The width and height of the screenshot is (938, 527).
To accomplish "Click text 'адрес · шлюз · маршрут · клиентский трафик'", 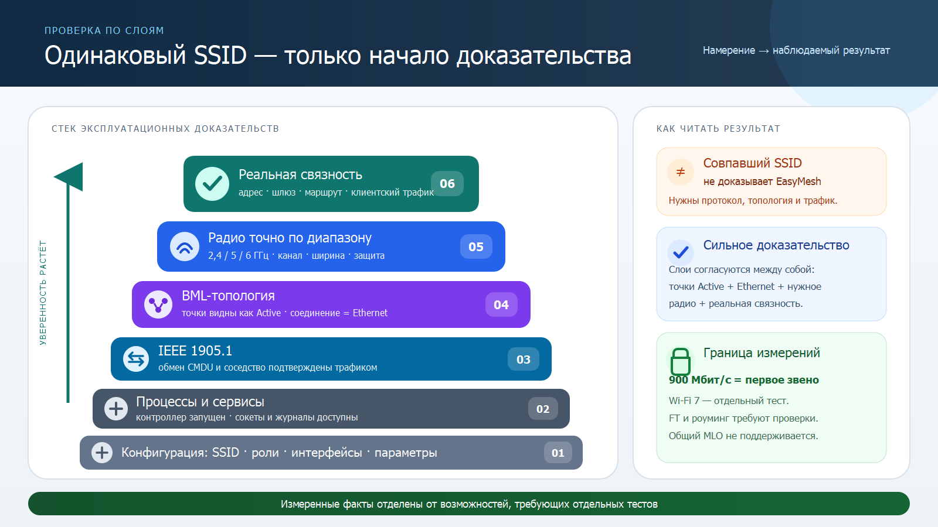I will point(336,192).
